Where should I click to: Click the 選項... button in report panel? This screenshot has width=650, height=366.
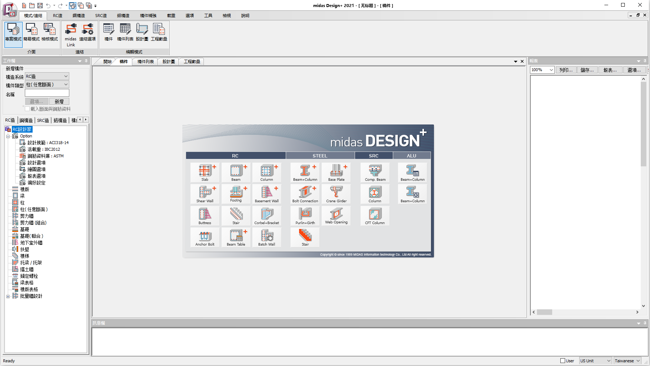point(634,70)
